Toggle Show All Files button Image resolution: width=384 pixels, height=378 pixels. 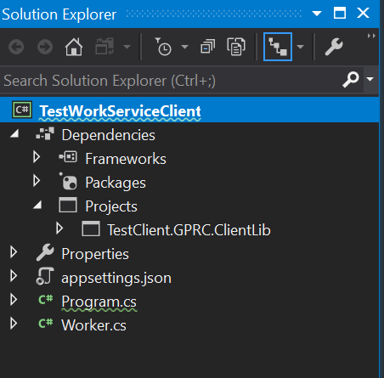pyautogui.click(x=236, y=47)
